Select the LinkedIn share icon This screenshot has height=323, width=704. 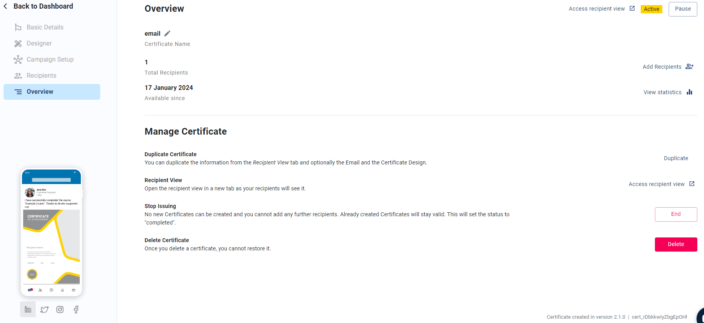pos(27,309)
